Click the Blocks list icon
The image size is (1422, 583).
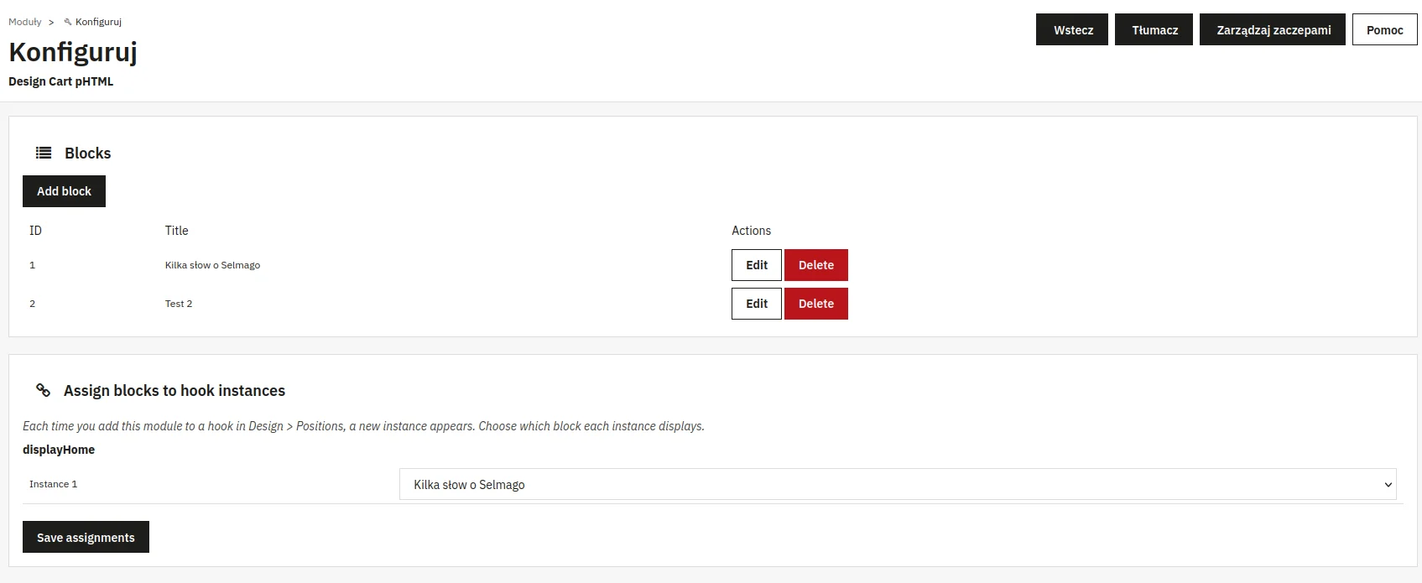44,153
